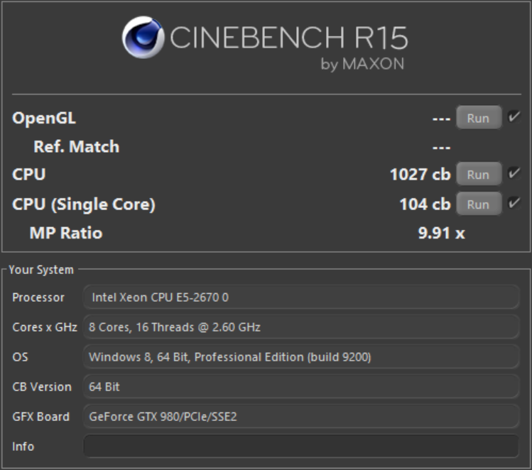Click the Processor field Intel Xeon E5-2670

click(x=301, y=297)
